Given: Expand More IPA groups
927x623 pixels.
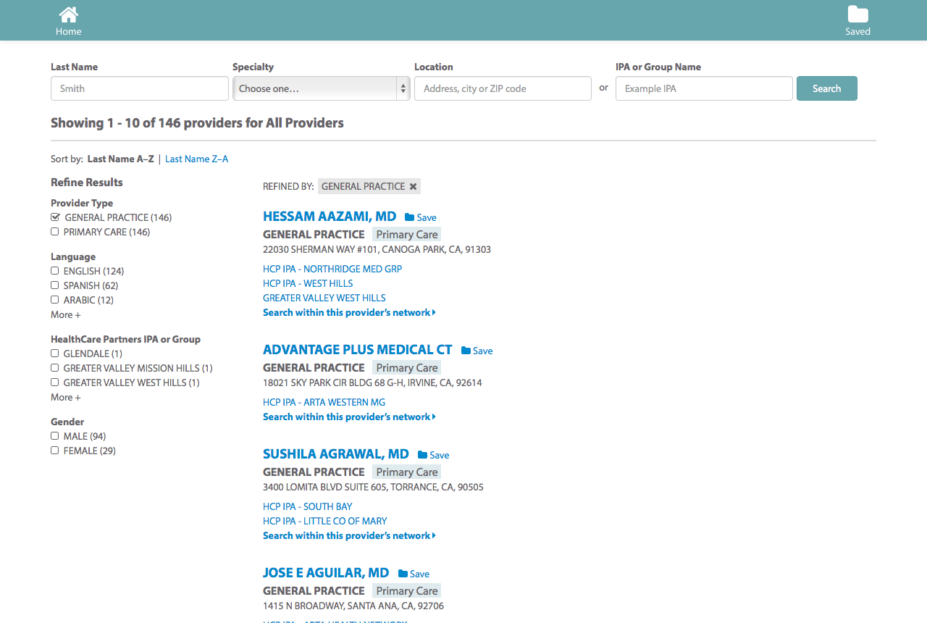Looking at the screenshot, I should [65, 397].
